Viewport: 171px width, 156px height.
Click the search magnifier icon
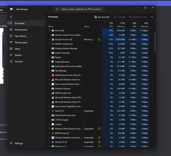coord(57,9)
